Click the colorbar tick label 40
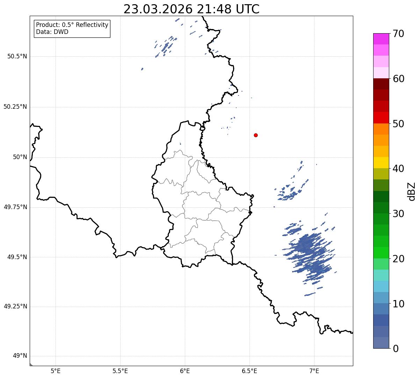The height and width of the screenshot is (378, 420). pyautogui.click(x=398, y=169)
